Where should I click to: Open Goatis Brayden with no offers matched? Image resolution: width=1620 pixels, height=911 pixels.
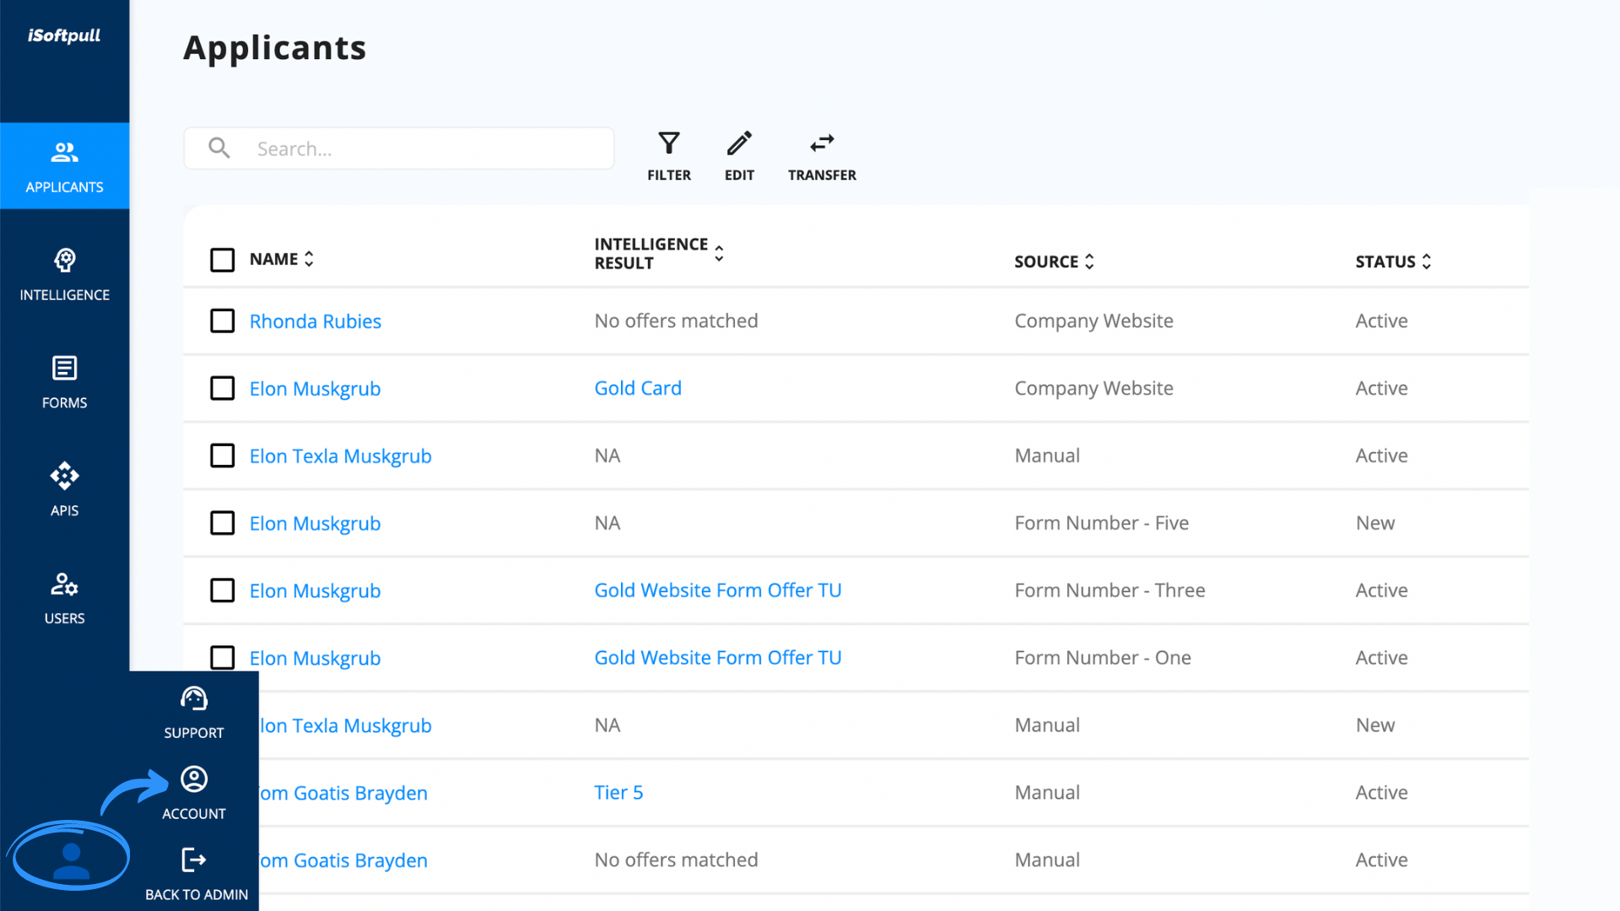[343, 860]
